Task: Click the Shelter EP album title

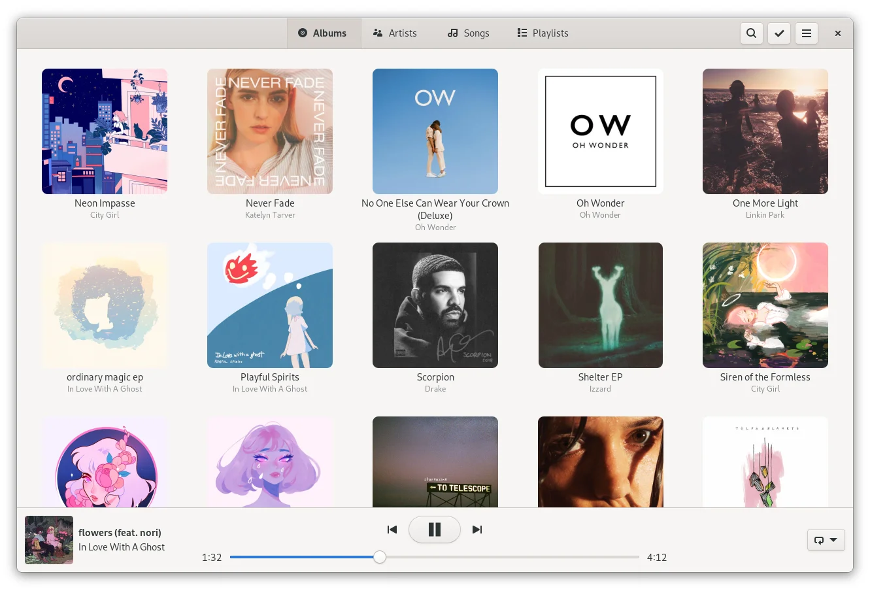Action: point(600,377)
